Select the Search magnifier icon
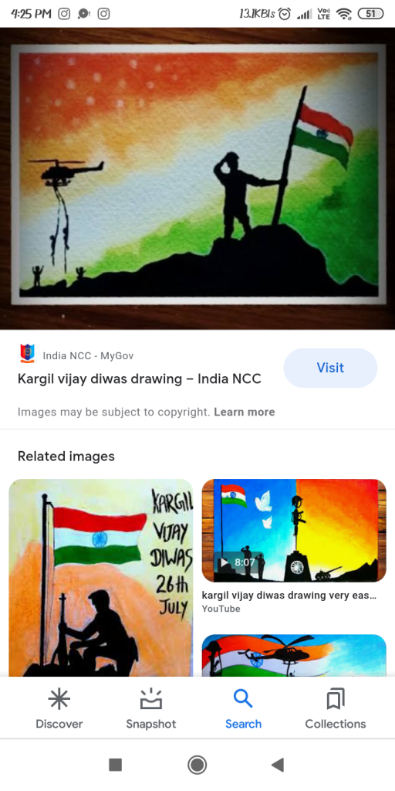Image resolution: width=395 pixels, height=791 pixels. [x=243, y=698]
